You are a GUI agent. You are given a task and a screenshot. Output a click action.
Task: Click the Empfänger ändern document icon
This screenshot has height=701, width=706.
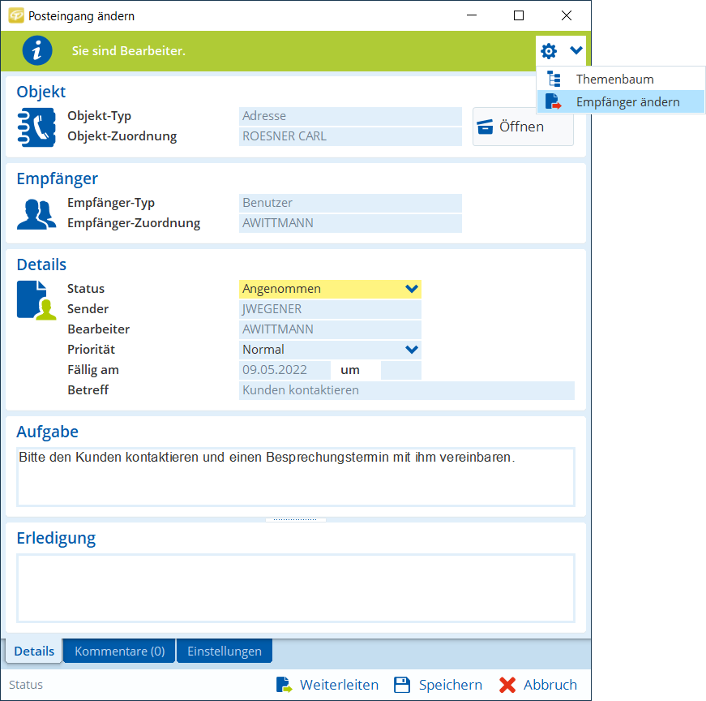tap(554, 102)
